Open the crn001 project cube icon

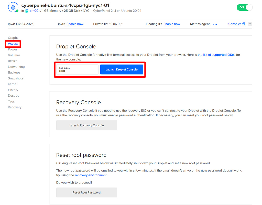[x=27, y=11]
